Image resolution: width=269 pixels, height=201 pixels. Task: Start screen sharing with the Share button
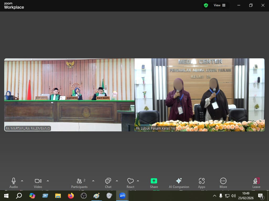[x=154, y=183]
